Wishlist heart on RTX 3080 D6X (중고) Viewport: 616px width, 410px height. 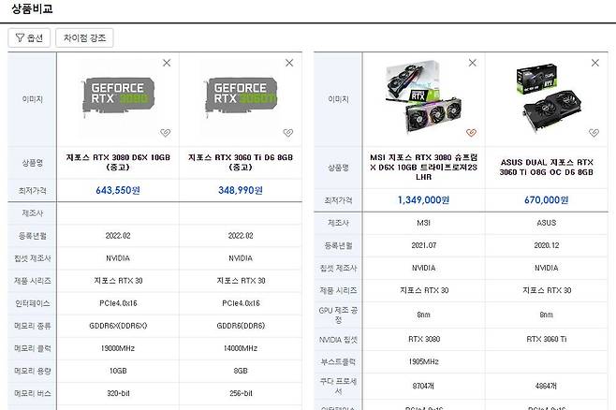(x=166, y=133)
